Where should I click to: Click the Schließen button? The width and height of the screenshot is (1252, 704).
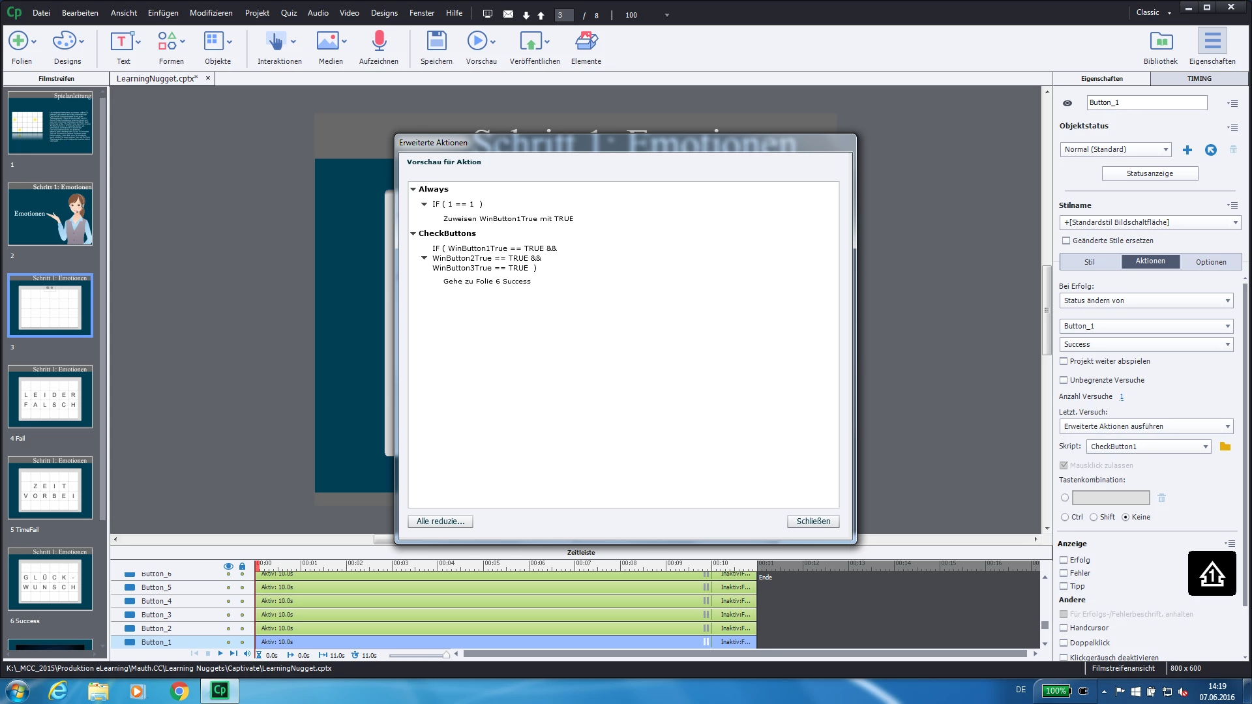tap(812, 521)
